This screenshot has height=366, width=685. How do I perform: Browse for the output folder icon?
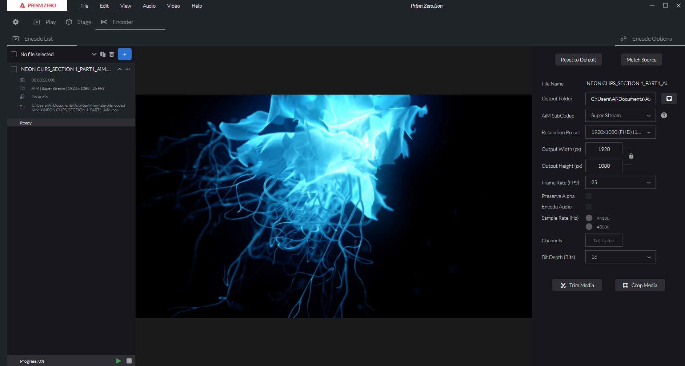tap(669, 99)
